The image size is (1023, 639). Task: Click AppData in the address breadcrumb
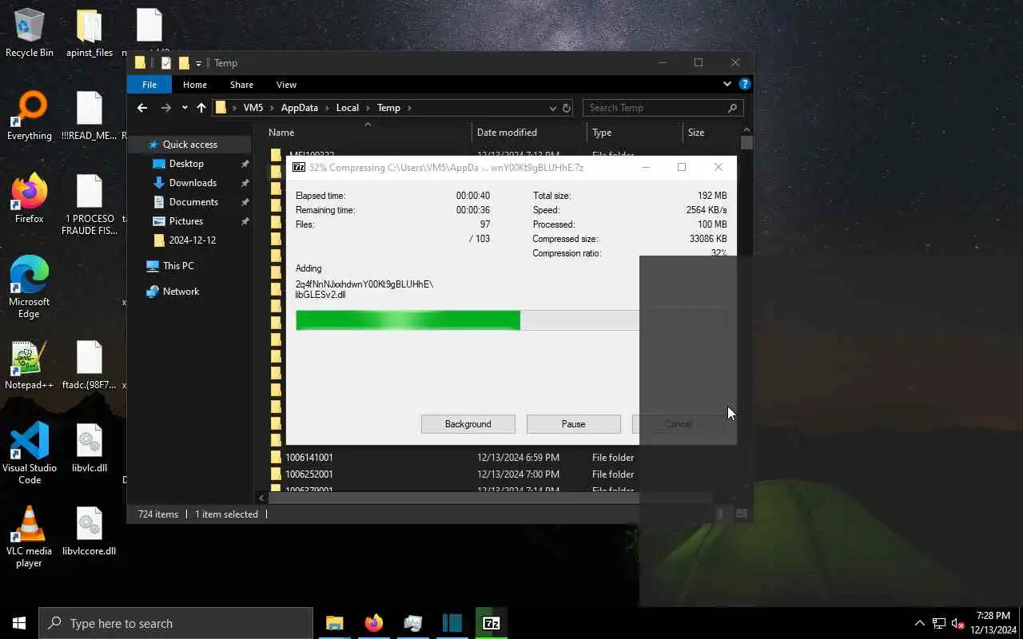click(x=299, y=108)
